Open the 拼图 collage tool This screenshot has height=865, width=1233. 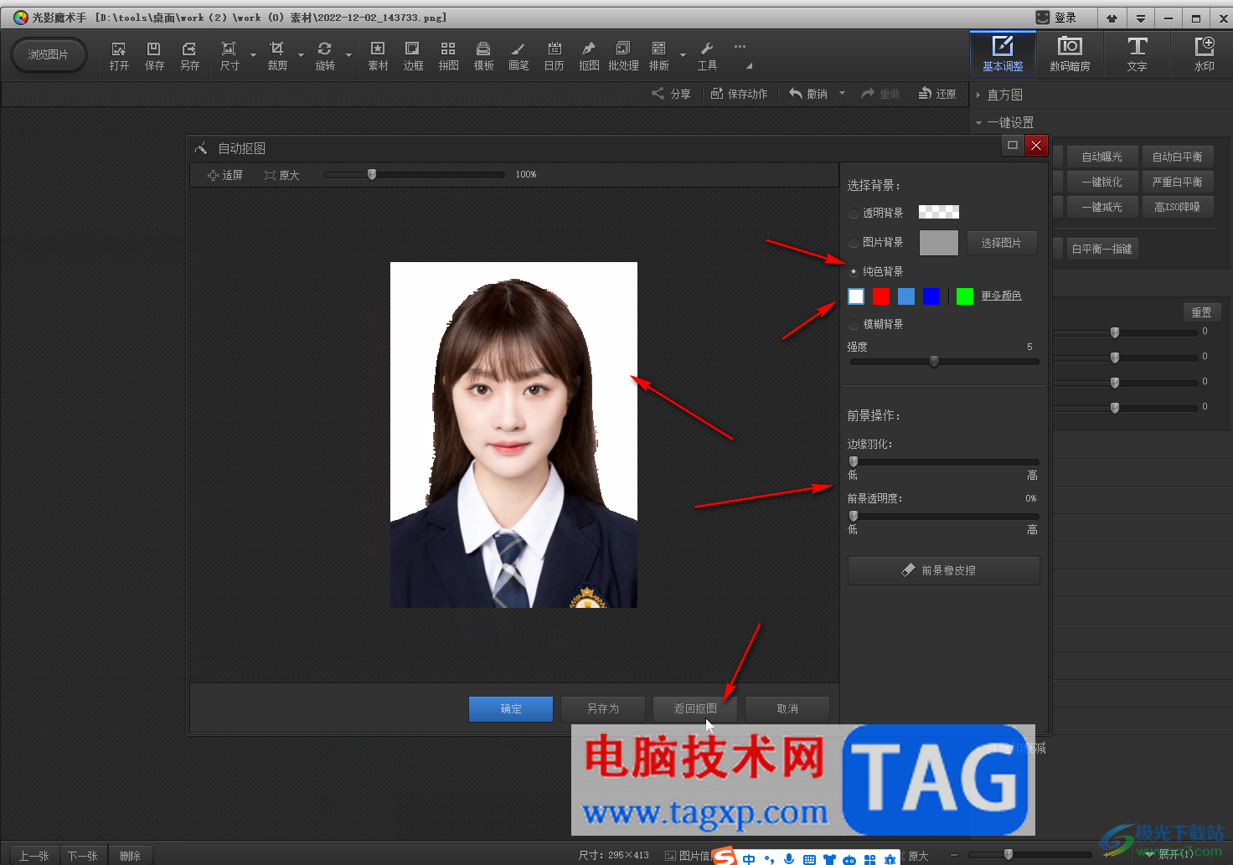click(x=448, y=55)
